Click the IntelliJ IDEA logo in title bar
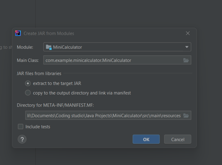 [18, 33]
